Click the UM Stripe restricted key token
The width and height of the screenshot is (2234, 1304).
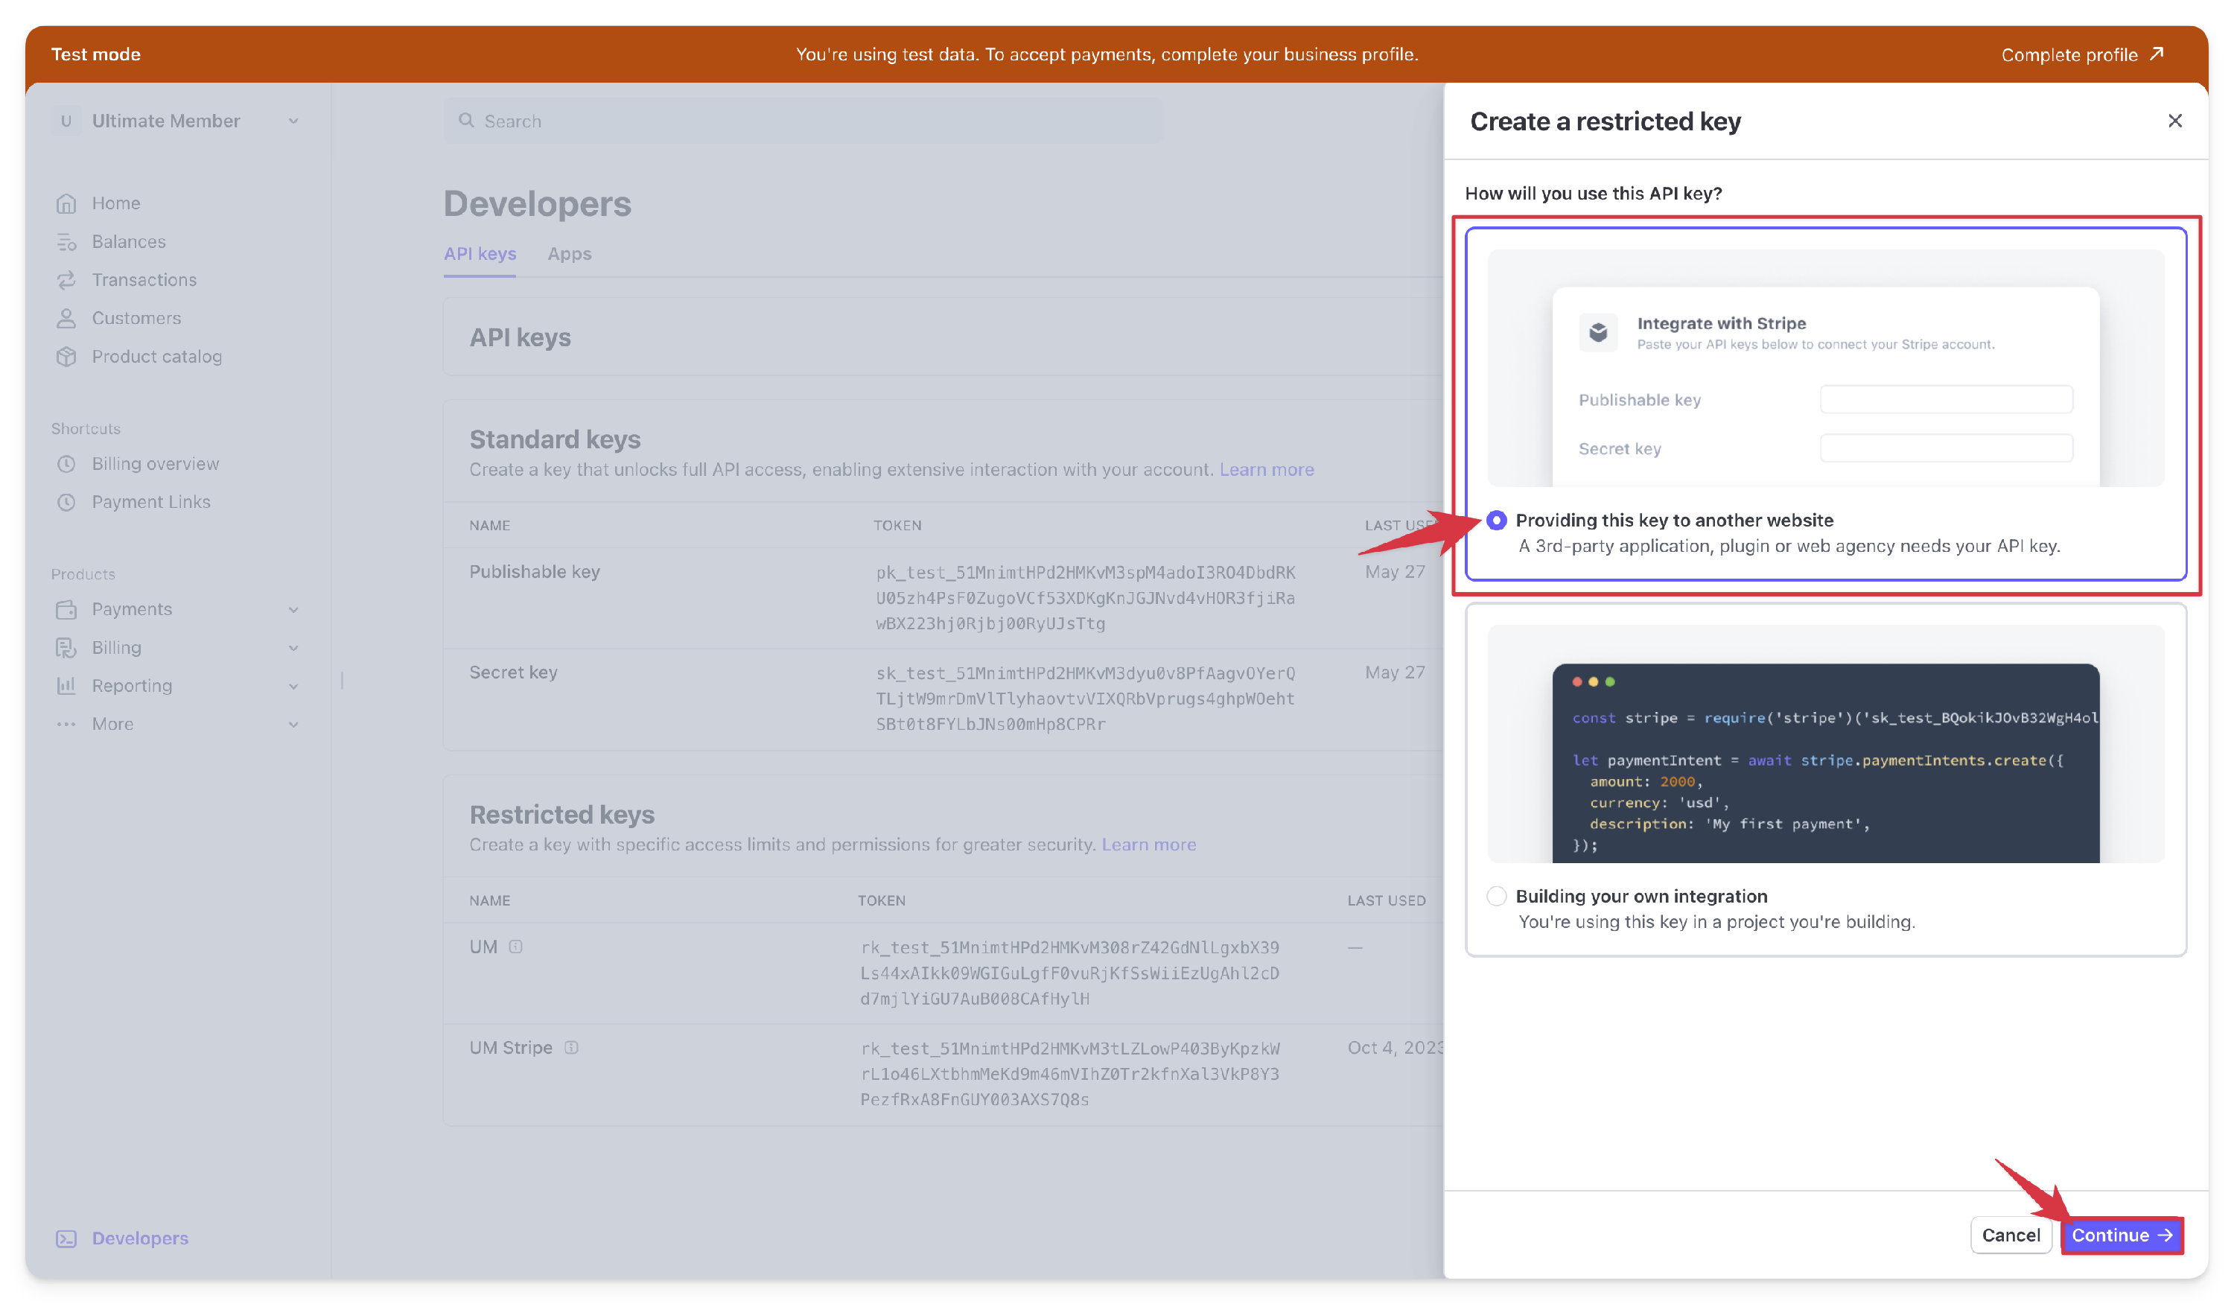(x=1069, y=1074)
